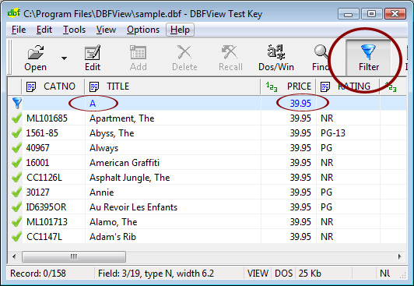Click the Recall toolbar icon
The image size is (414, 286).
(230, 52)
